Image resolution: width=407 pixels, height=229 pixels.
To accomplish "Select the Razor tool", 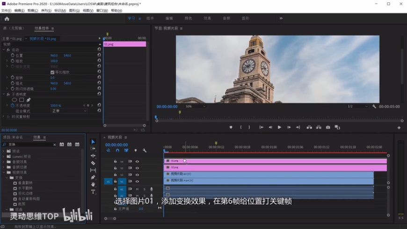I will [x=93, y=163].
